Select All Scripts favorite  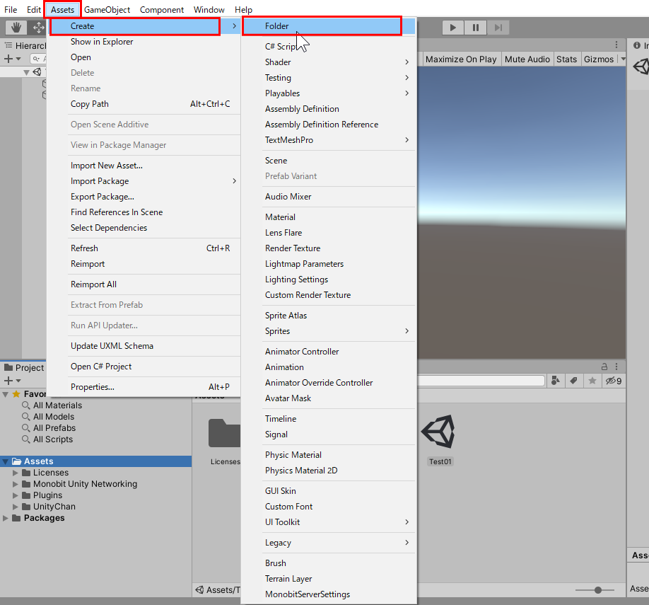(x=53, y=439)
